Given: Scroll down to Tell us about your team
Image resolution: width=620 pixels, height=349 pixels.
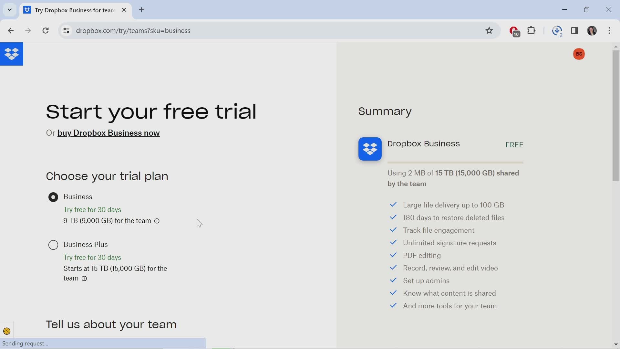Looking at the screenshot, I should click(111, 324).
